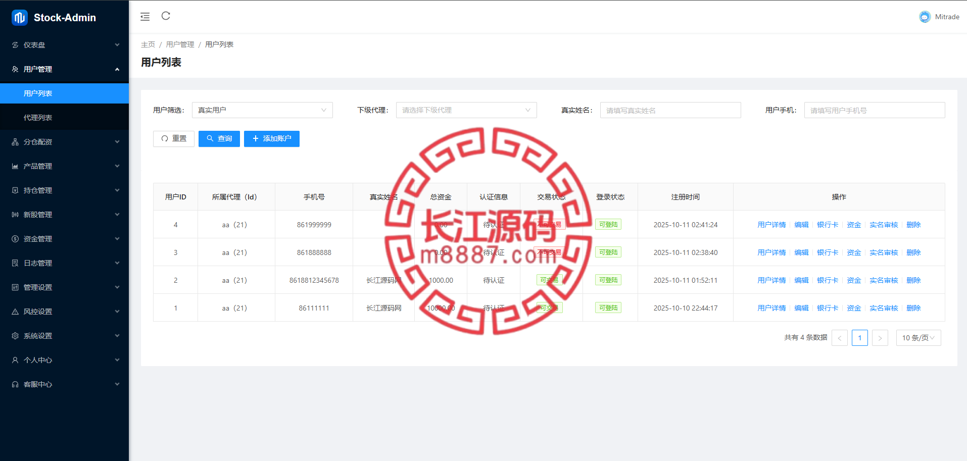Click the 主页 breadcrumb link
The width and height of the screenshot is (967, 461).
tap(148, 44)
